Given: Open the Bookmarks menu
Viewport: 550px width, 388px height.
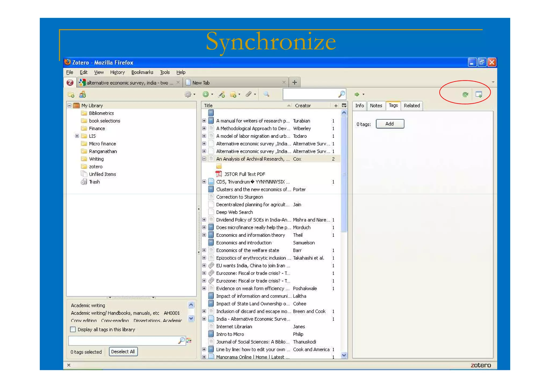Looking at the screenshot, I should [142, 72].
